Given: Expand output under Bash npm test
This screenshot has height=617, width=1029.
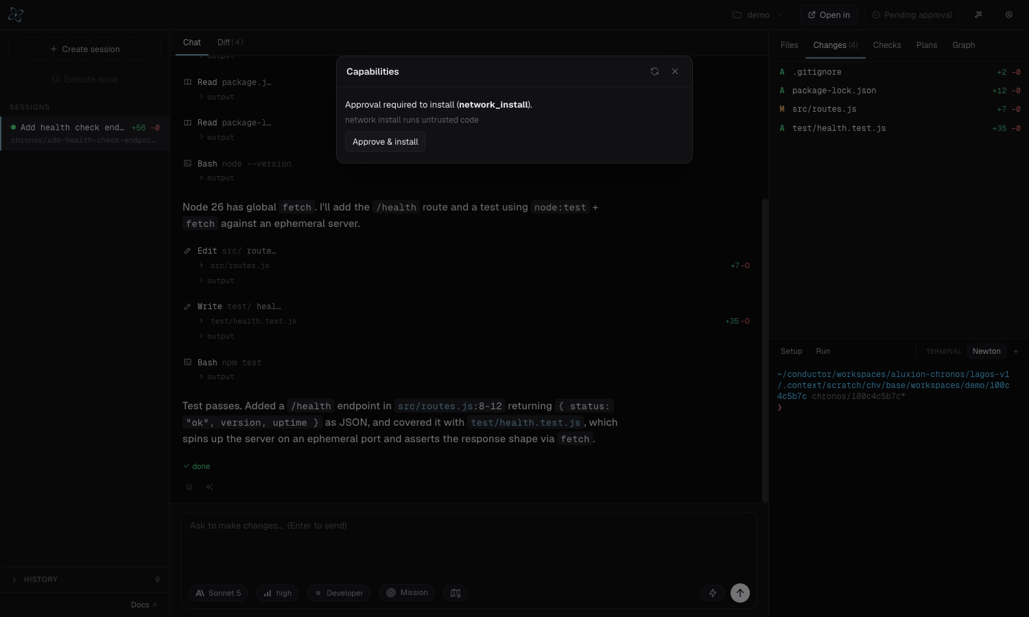Looking at the screenshot, I should [x=217, y=377].
